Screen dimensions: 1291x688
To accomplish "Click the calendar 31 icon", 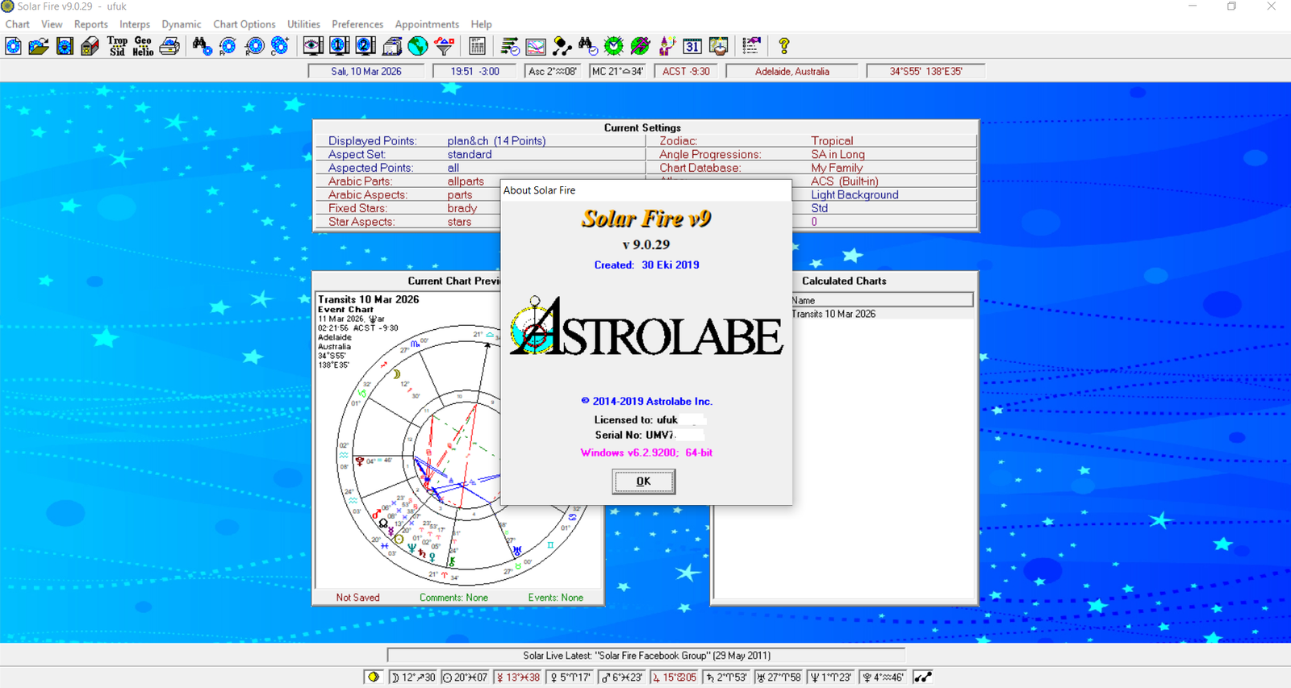I will (692, 46).
